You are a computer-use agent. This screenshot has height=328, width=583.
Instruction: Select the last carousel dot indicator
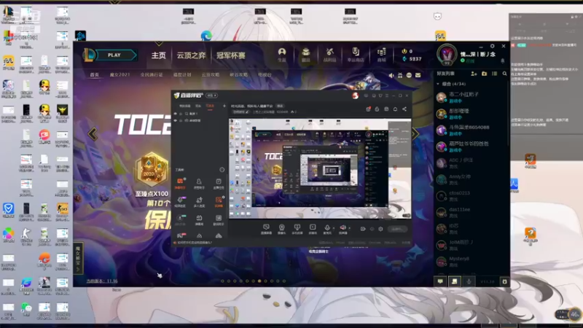[284, 281]
